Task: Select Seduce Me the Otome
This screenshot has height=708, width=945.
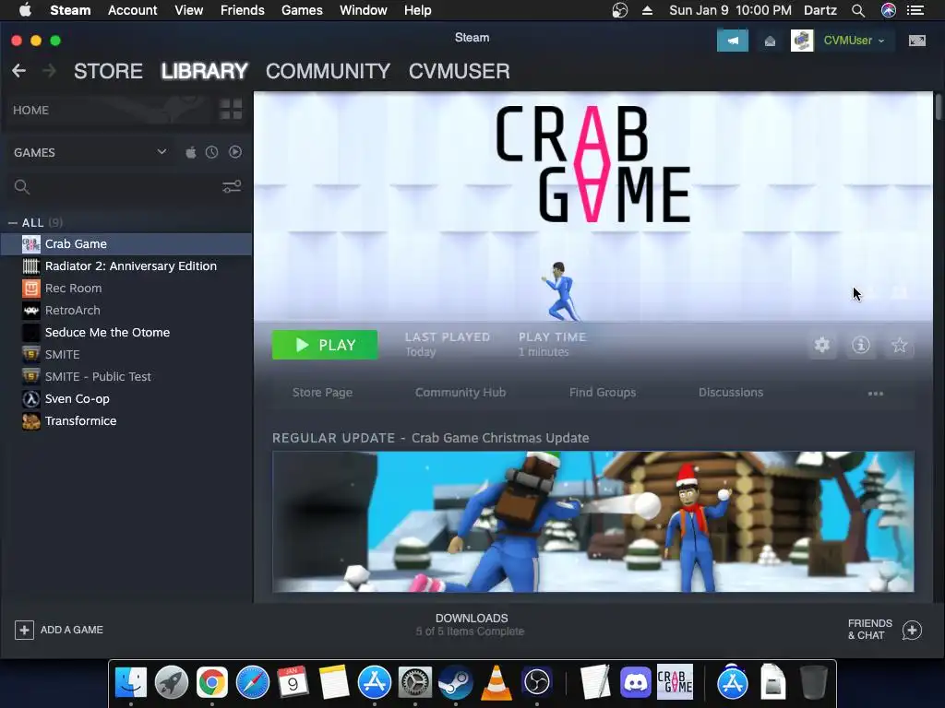Action: coord(127,332)
